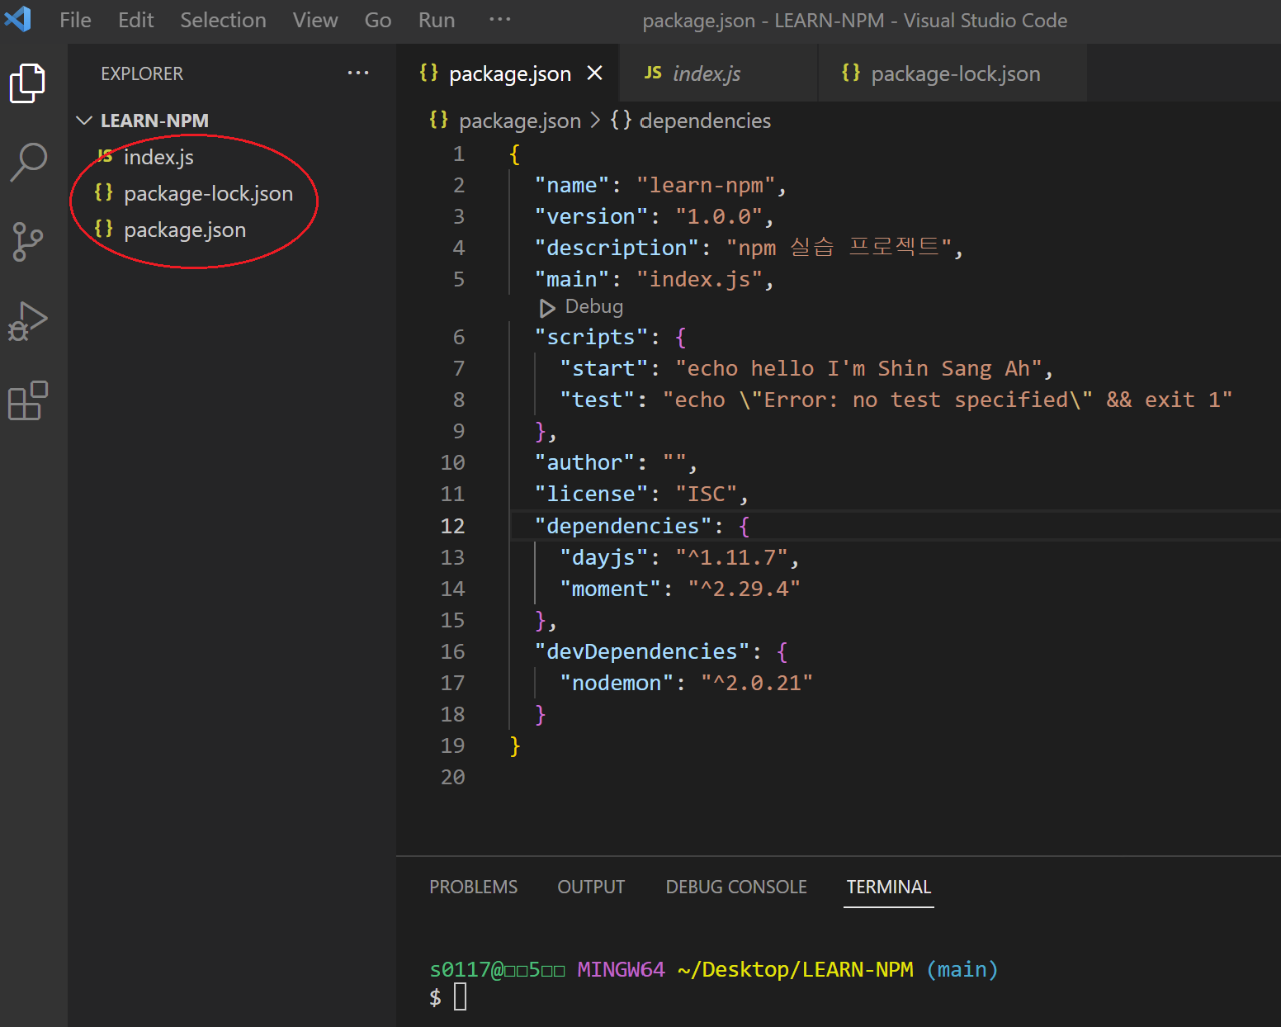Click JS icon on the index.js tab

[x=653, y=73]
